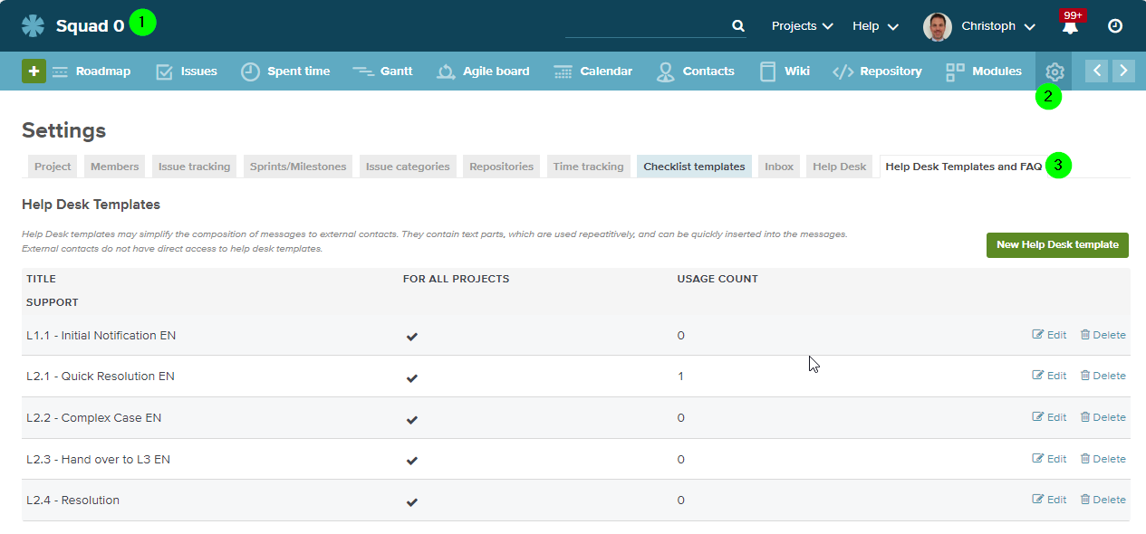
Task: Go to next menu with right arrow
Action: (1123, 71)
